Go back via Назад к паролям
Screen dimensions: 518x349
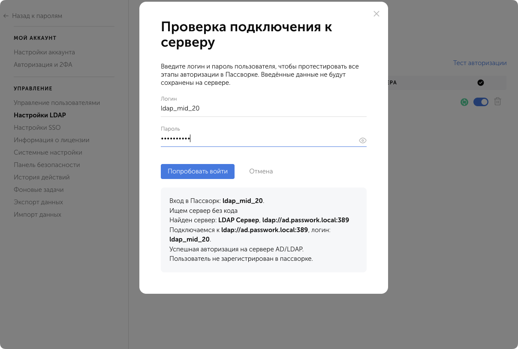coord(37,16)
